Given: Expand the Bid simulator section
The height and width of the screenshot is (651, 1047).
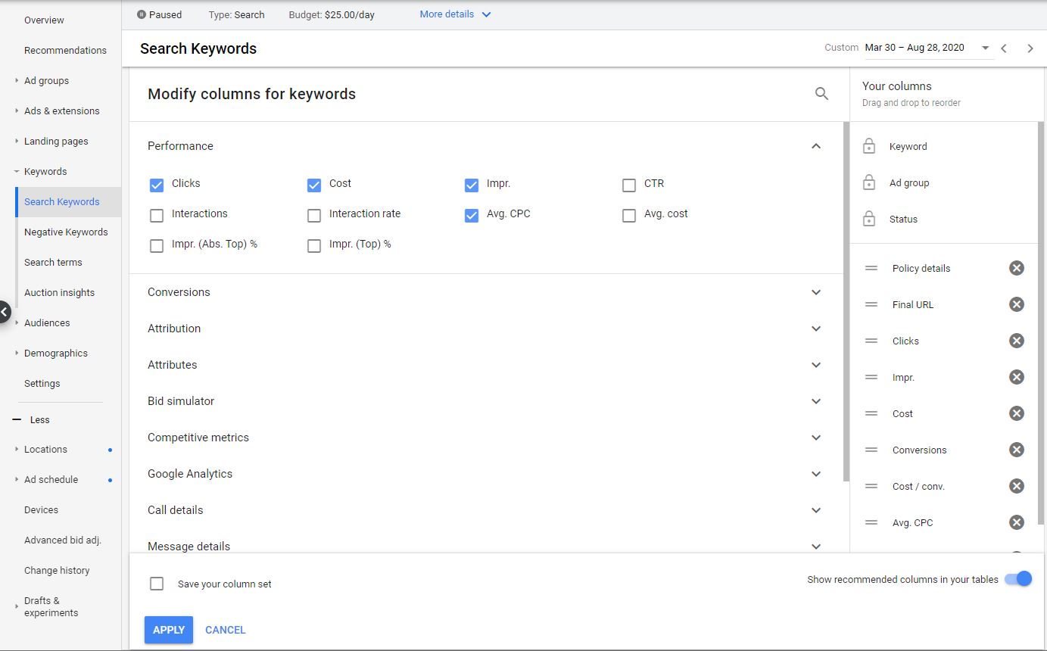Looking at the screenshot, I should 816,401.
